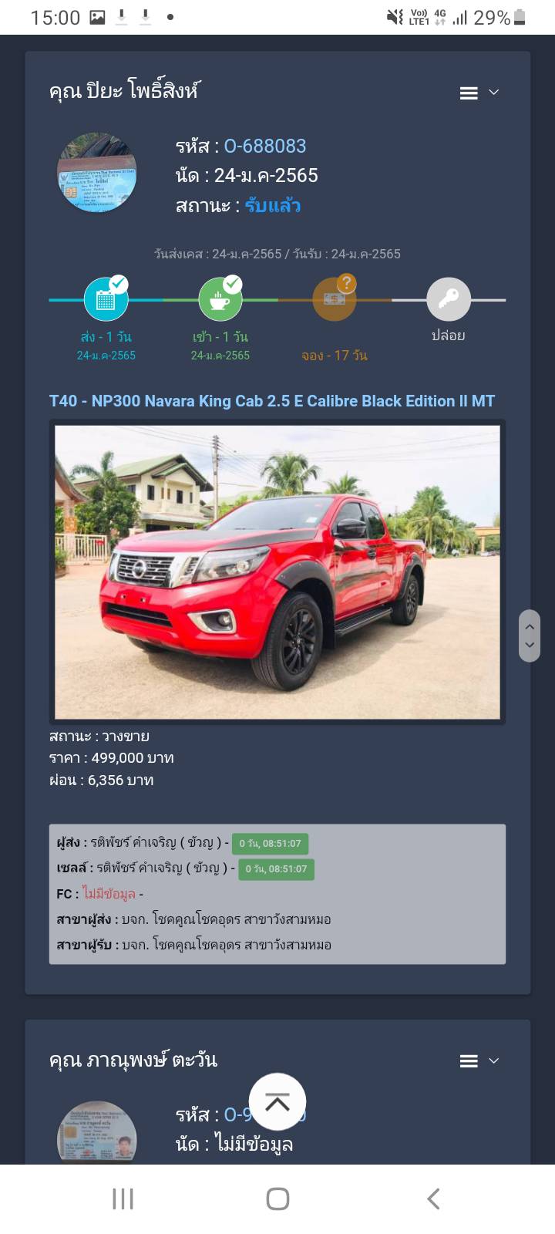Tap the orange money reservation step icon
555x1234 pixels.
click(x=335, y=299)
